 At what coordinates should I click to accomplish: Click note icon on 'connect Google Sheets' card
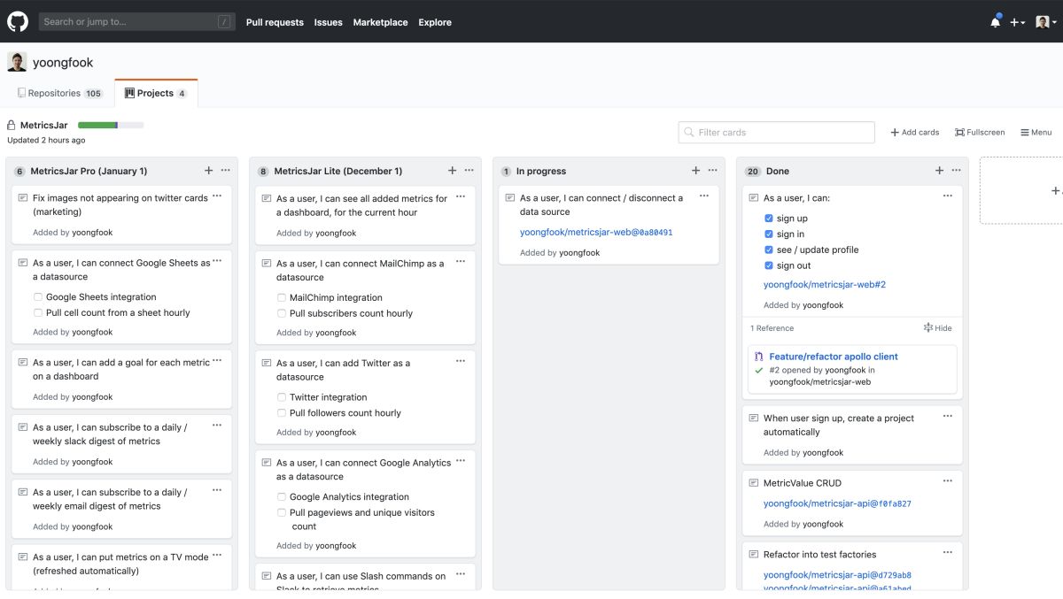point(23,263)
